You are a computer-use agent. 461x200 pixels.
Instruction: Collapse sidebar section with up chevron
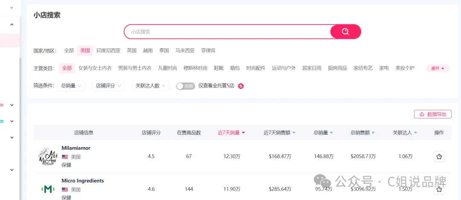click(12, 25)
